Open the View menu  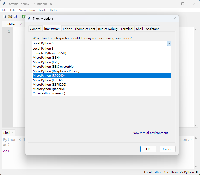[22, 10]
